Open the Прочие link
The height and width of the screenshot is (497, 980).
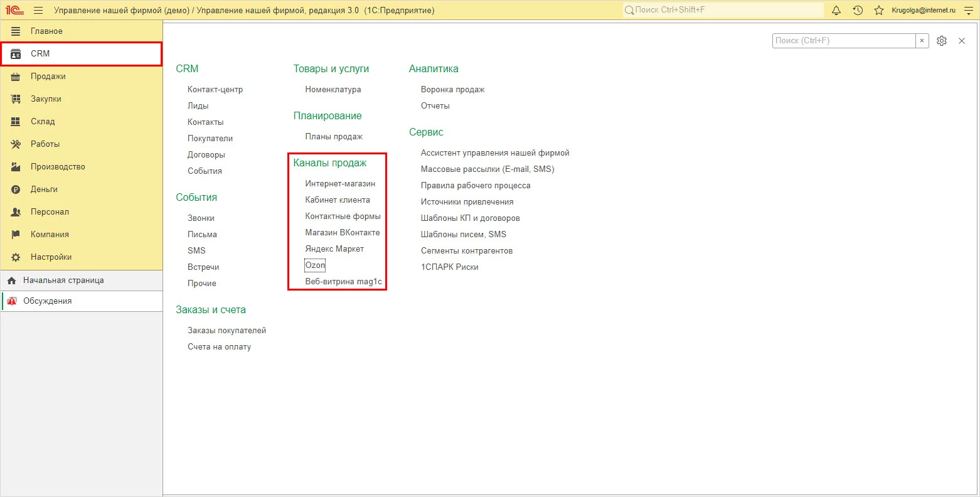pyautogui.click(x=202, y=284)
